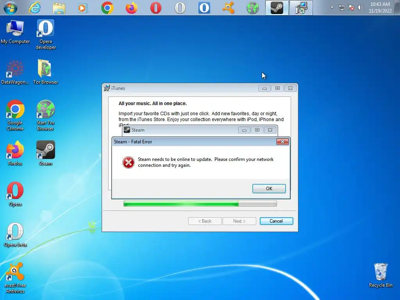The image size is (400, 300).
Task: Close the Steam window
Action: [270, 130]
